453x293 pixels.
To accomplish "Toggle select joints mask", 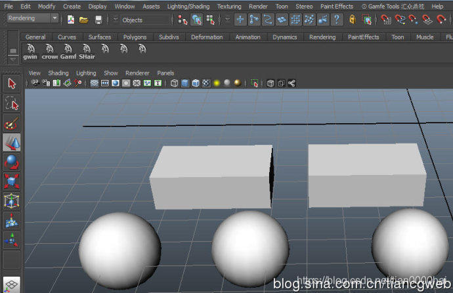I will (x=254, y=20).
